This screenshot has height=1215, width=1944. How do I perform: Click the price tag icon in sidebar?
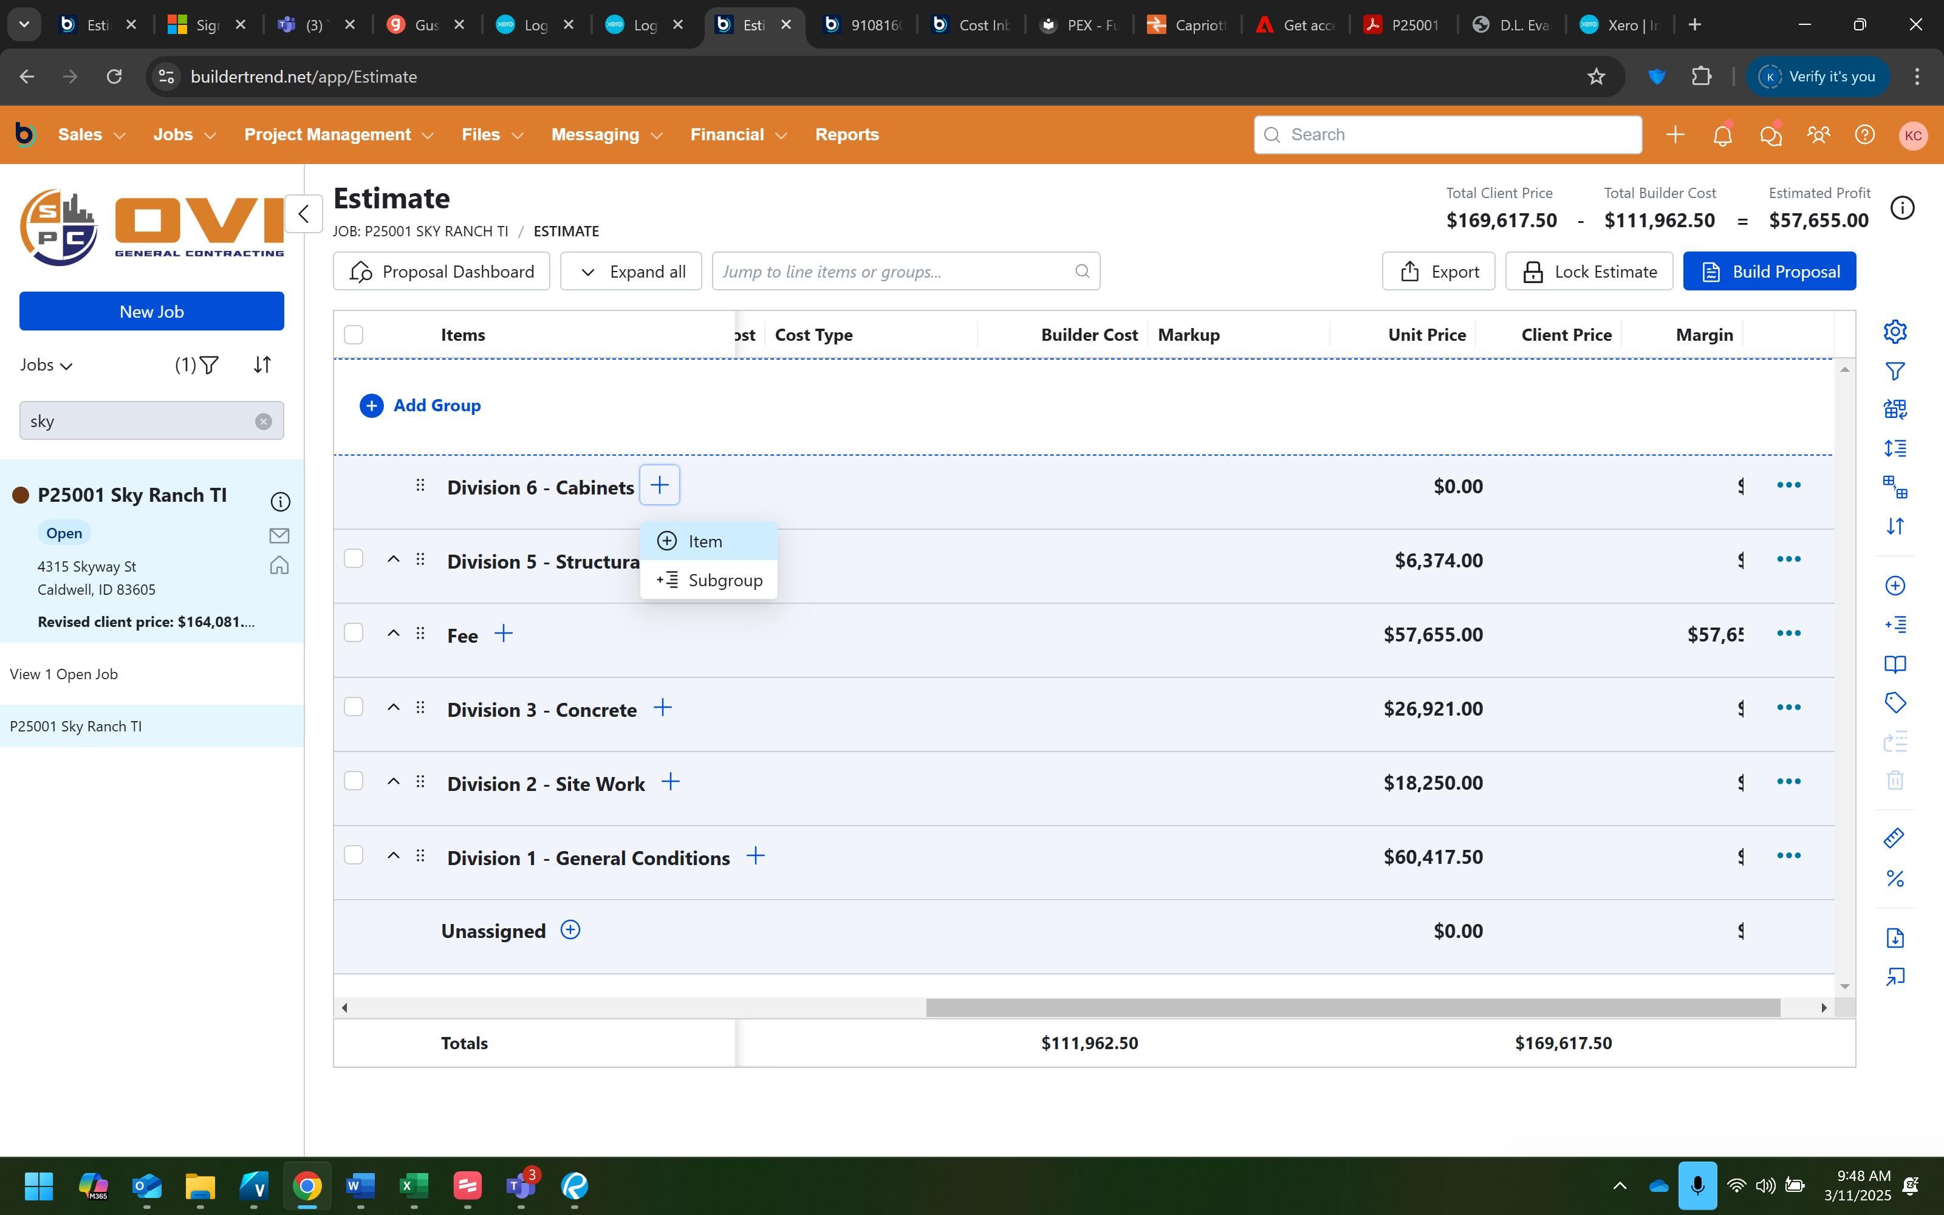tap(1895, 703)
